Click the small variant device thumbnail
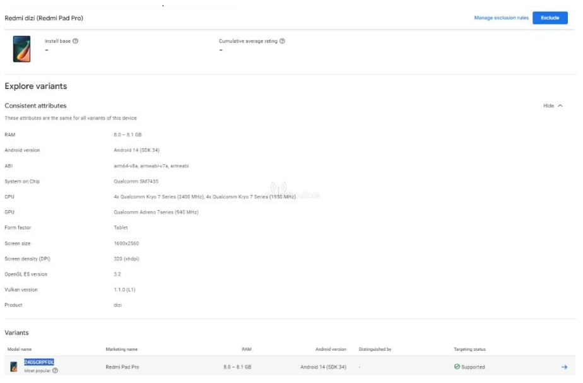The image size is (583, 383). pyautogui.click(x=14, y=367)
